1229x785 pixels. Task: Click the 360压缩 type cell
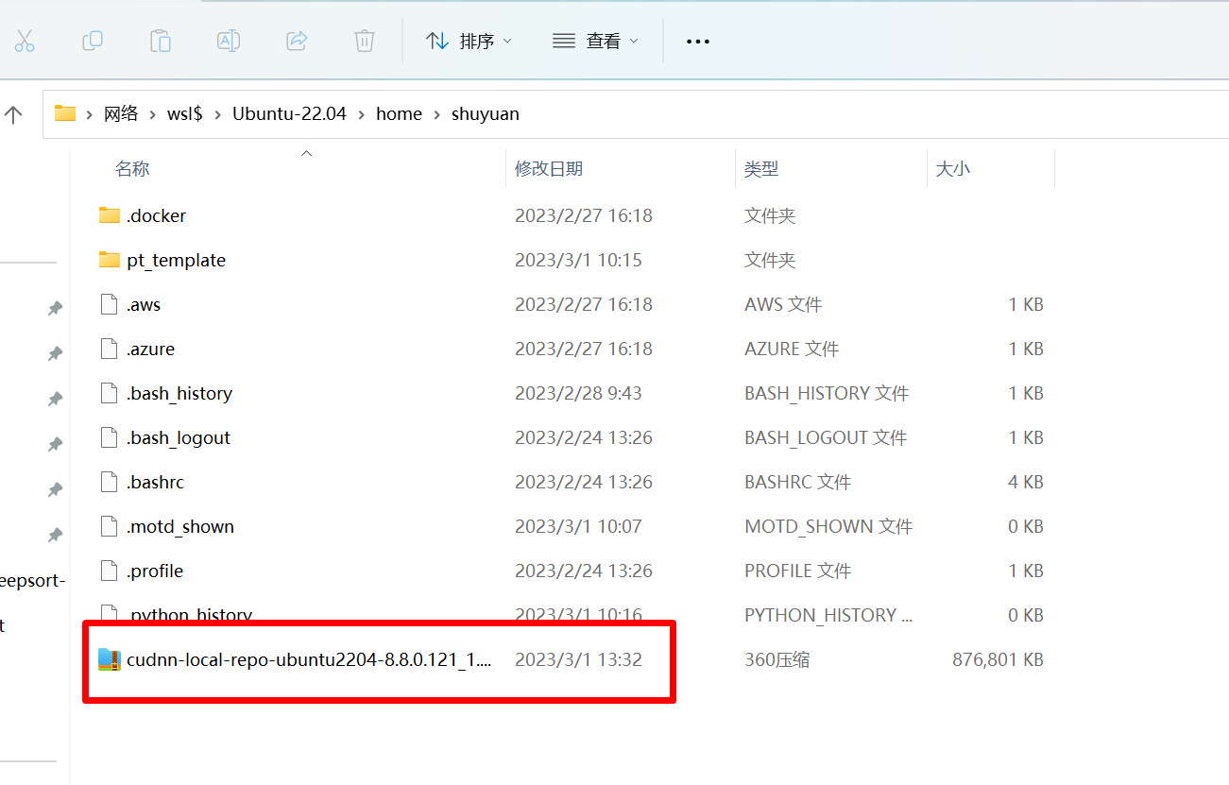click(x=777, y=659)
